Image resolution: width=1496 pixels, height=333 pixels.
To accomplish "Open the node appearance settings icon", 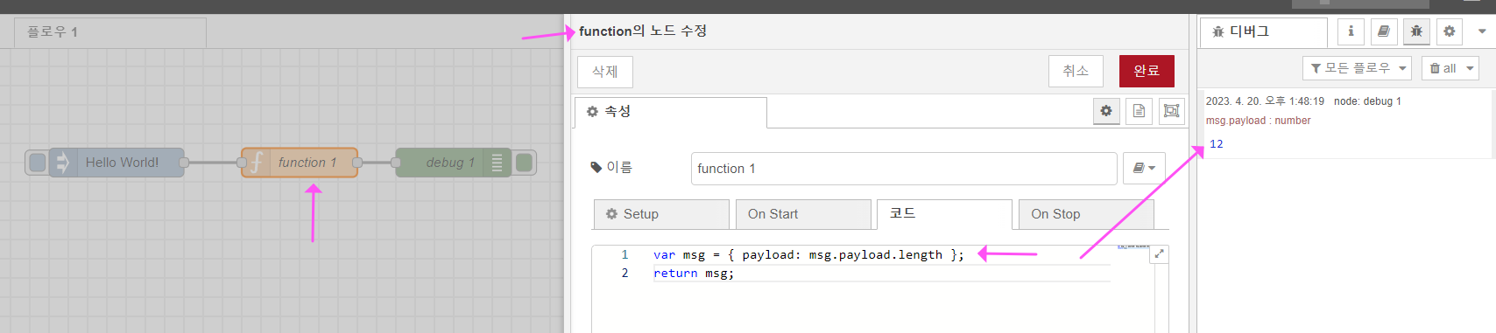I will [1171, 111].
